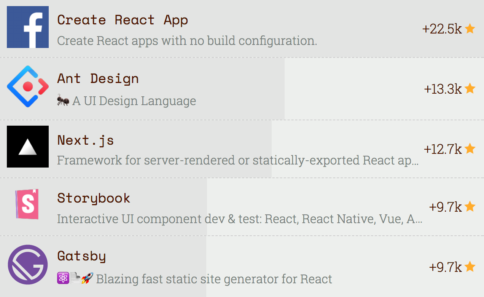Open the Ant Design title link
Screen dimensions: 484x297
pos(98,79)
